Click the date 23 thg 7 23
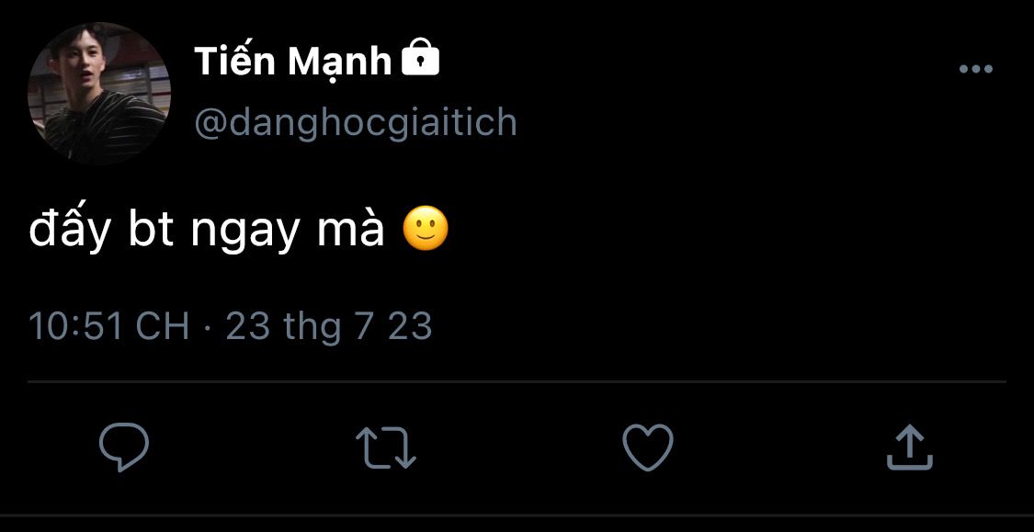The image size is (1034, 532). (328, 326)
